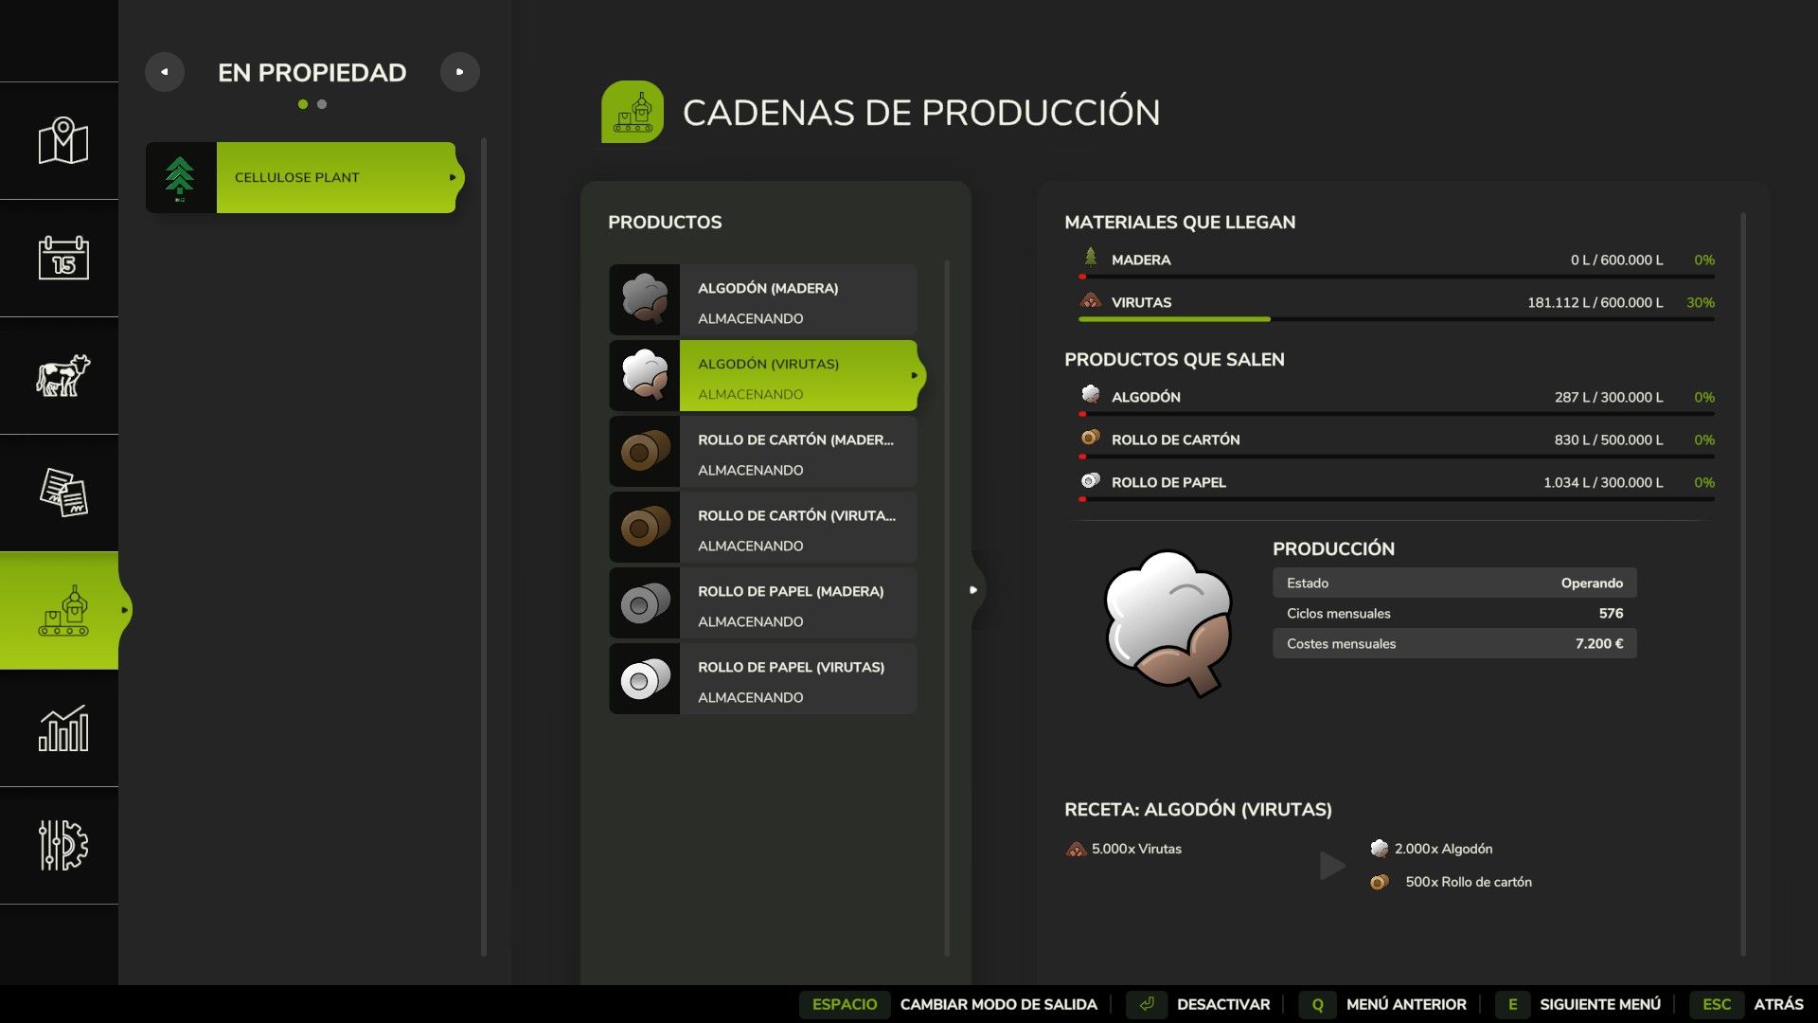
Task: Click the Virutas fill level progress bar
Action: click(1396, 319)
